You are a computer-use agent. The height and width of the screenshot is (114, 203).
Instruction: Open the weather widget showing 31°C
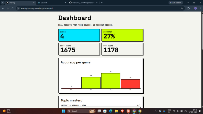pyautogui.click(x=7, y=111)
